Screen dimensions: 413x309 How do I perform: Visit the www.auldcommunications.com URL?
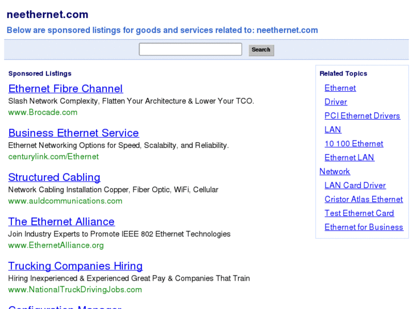click(x=65, y=201)
